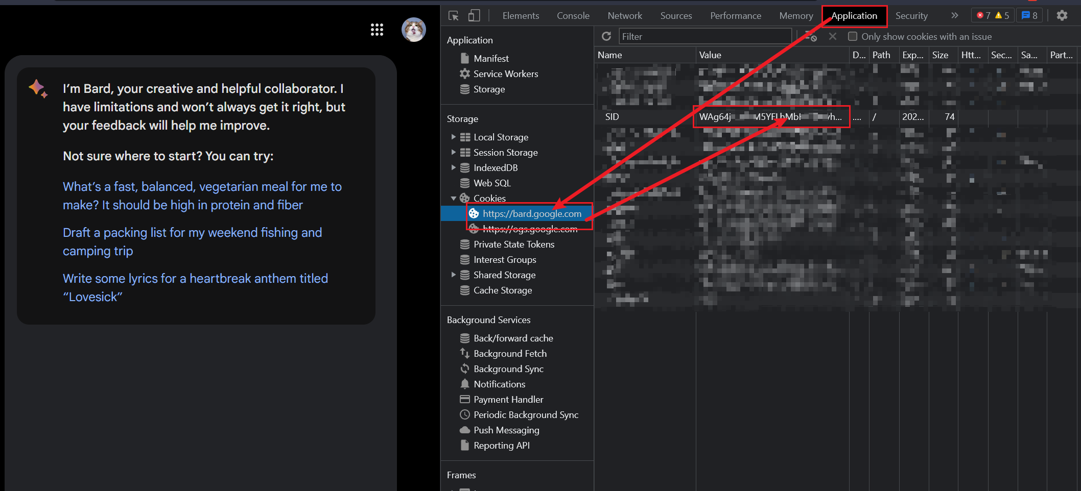Open Service Workers

pyautogui.click(x=499, y=73)
